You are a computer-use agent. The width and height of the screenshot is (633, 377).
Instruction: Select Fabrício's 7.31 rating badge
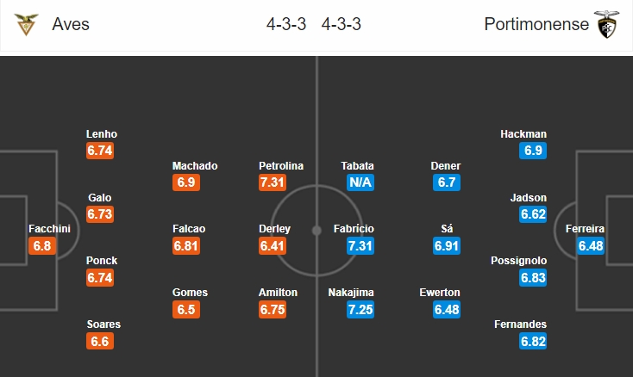click(360, 246)
